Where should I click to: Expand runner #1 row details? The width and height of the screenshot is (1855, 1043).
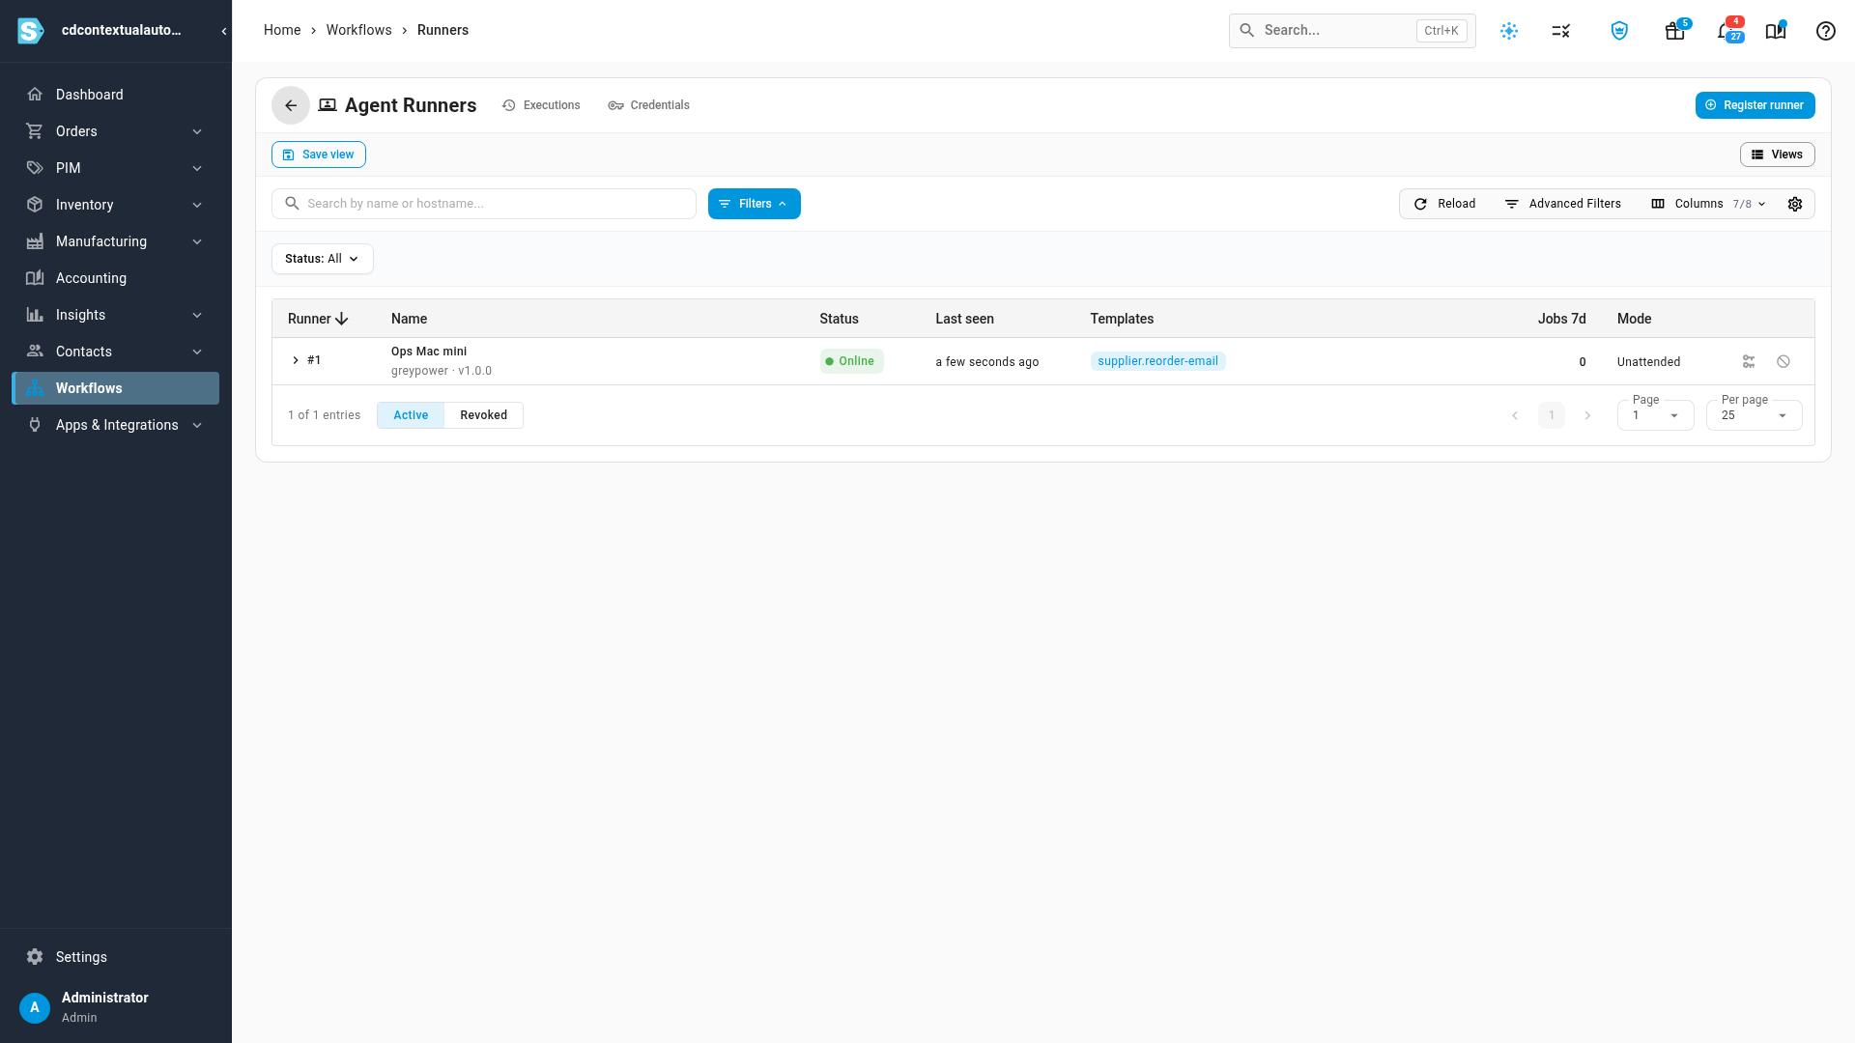(x=296, y=360)
